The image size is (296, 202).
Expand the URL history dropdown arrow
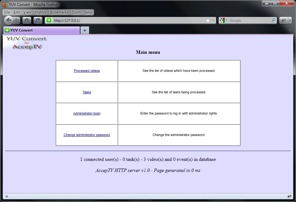pos(213,20)
